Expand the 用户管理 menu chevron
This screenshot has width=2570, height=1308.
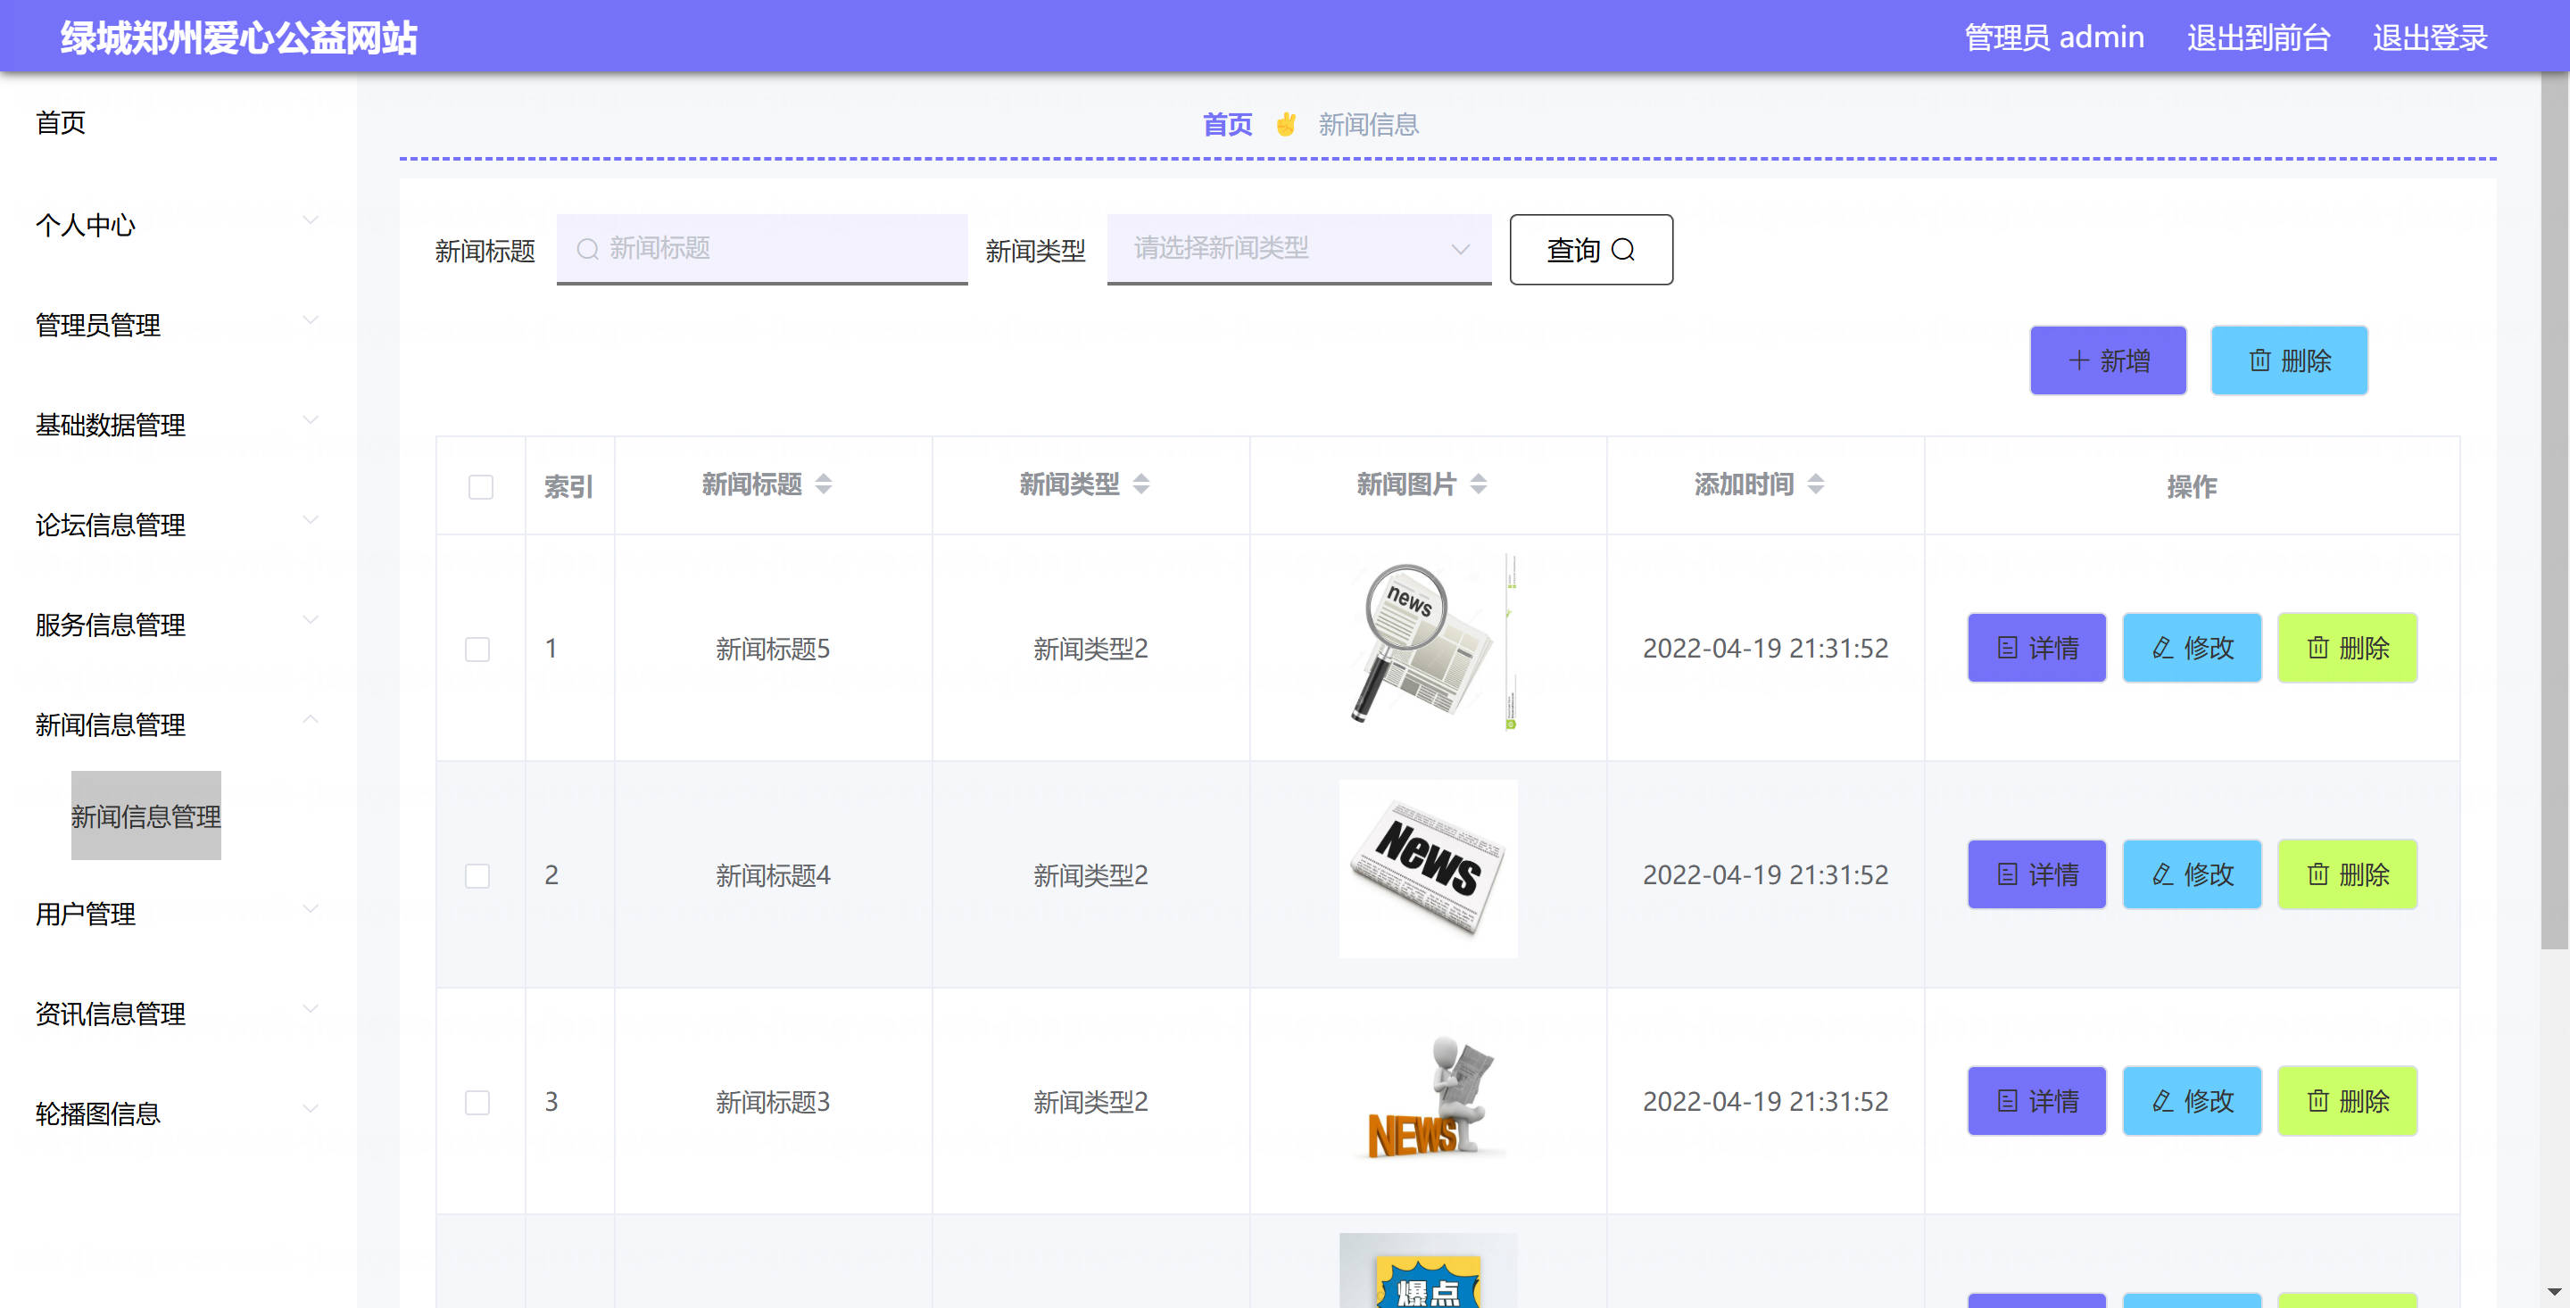(x=311, y=909)
